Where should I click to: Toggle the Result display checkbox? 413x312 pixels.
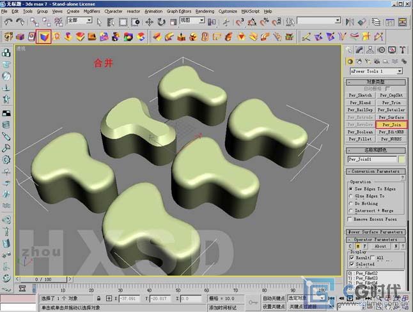[x=352, y=258]
